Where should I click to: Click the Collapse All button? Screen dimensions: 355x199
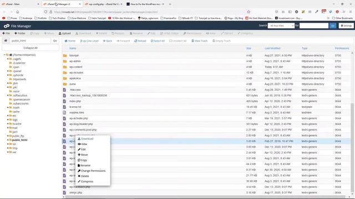[x=31, y=48]
